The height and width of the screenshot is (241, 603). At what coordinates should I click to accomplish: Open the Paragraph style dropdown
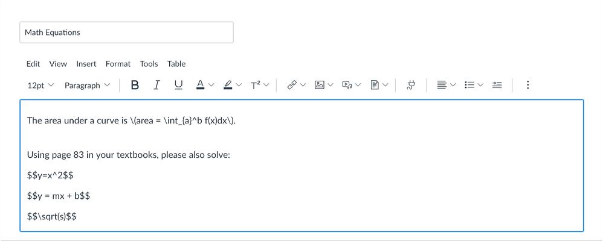coord(87,86)
